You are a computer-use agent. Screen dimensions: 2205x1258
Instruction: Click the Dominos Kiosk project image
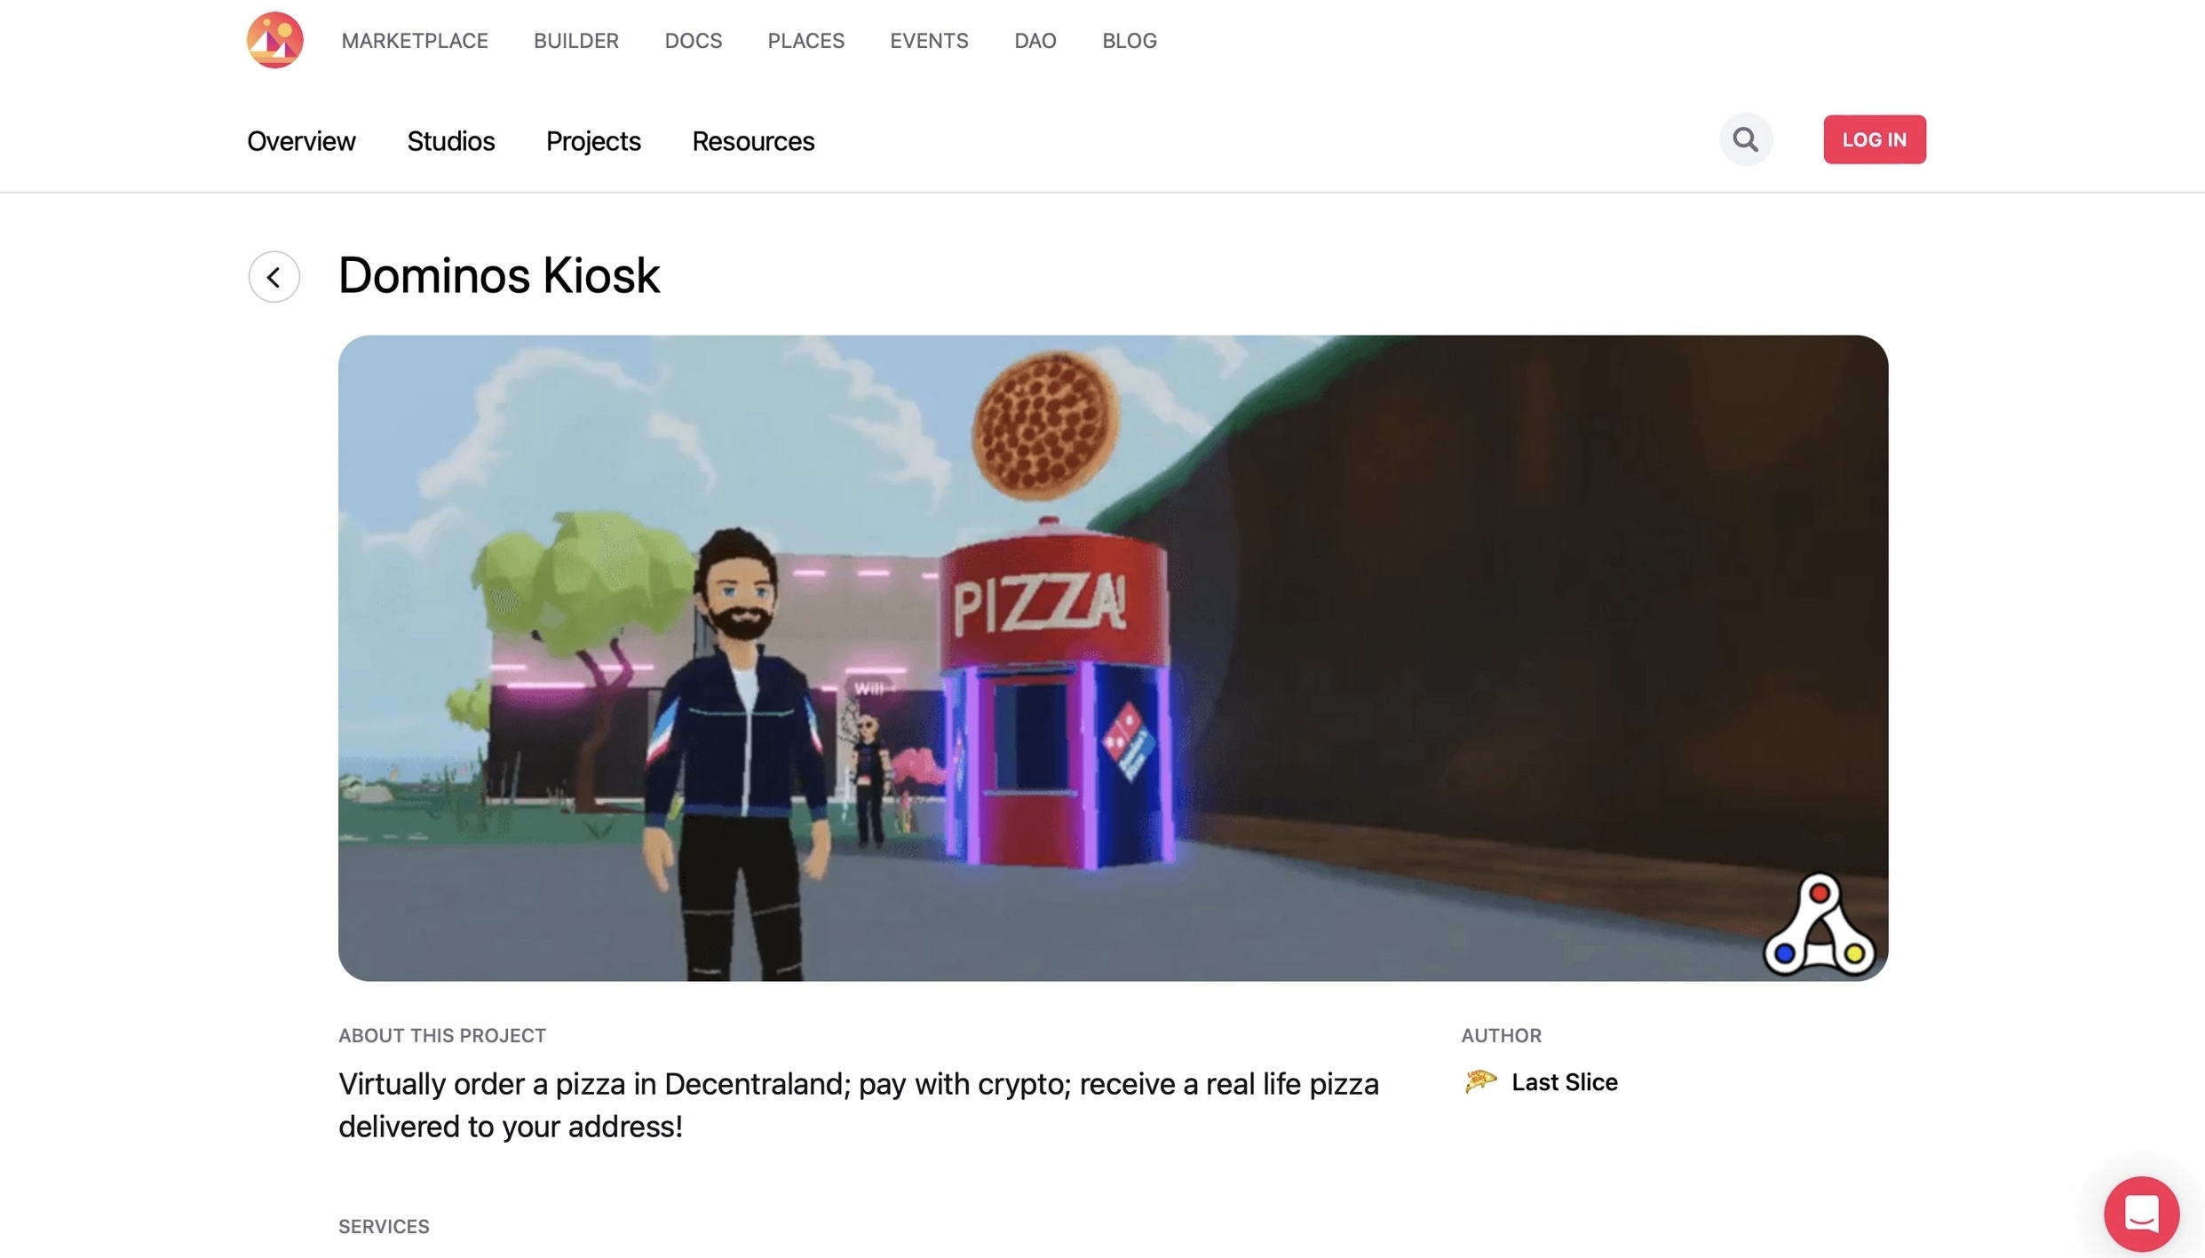1113,658
